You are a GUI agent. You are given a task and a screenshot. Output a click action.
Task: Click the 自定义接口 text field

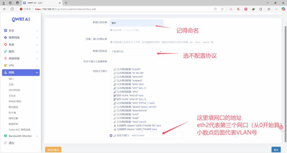pyautogui.click(x=156, y=135)
